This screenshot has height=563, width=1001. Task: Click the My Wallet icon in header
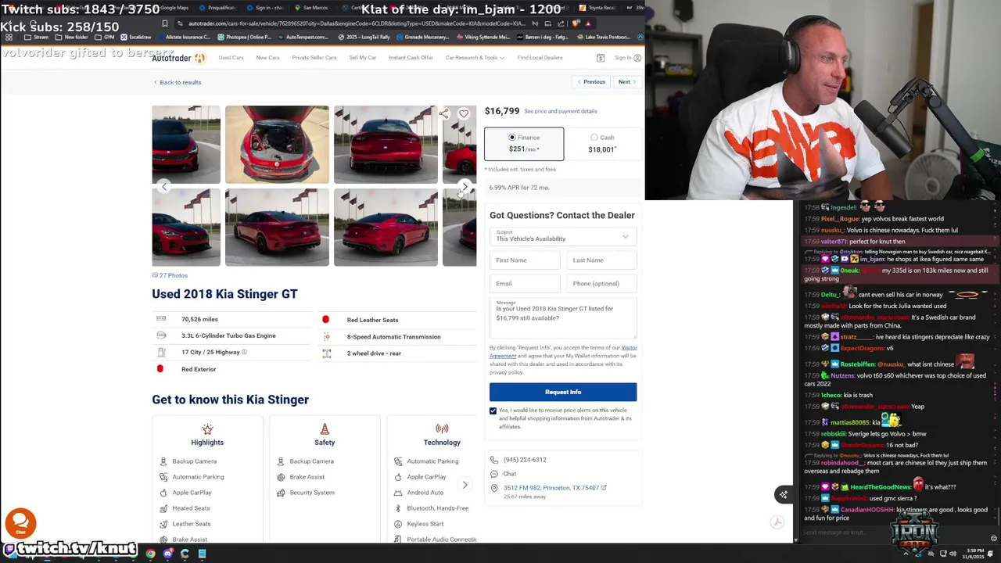[x=601, y=58]
